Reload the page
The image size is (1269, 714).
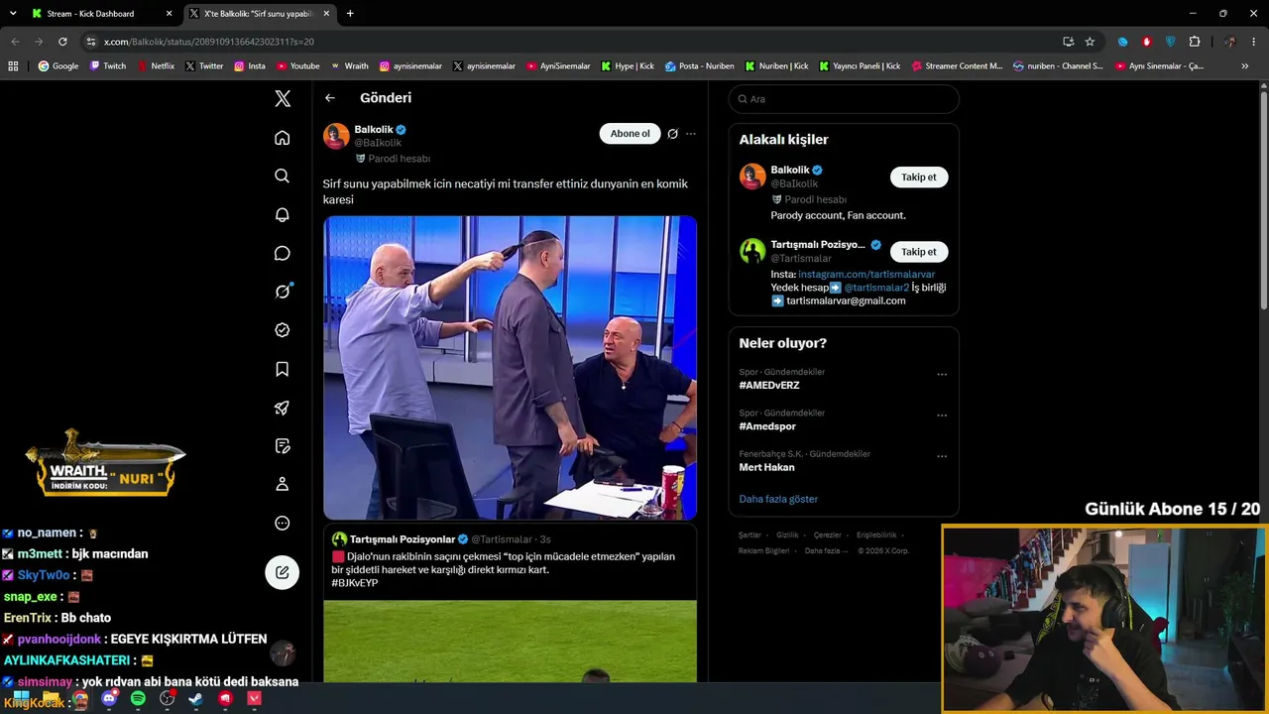coord(62,42)
